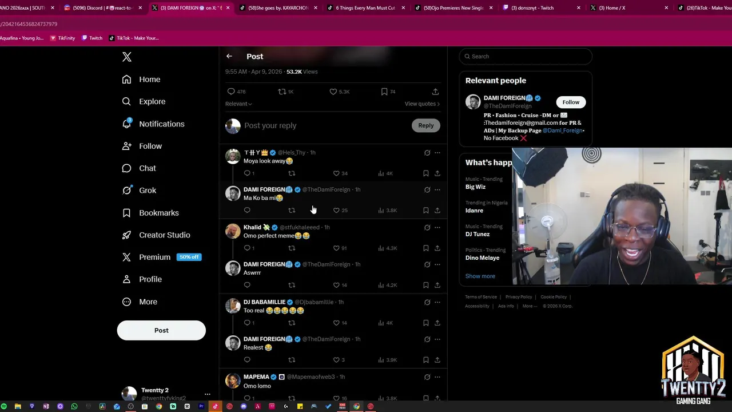The width and height of the screenshot is (732, 412).
Task: Open Creator Studio in the sidebar
Action: [156, 235]
